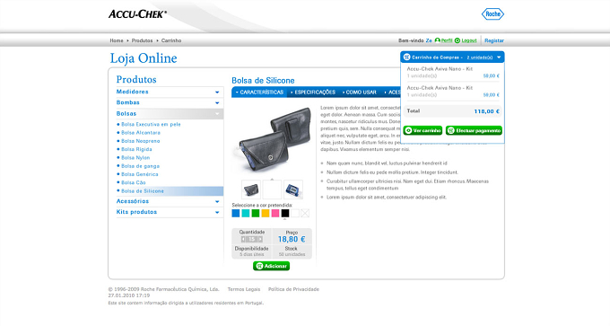Open the Como Usar tab
Viewport: 610px width, 326px height.
tap(360, 93)
